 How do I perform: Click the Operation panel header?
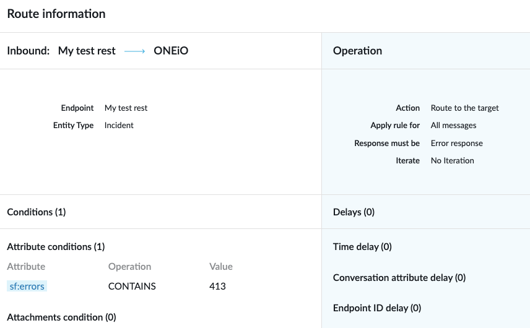click(358, 51)
